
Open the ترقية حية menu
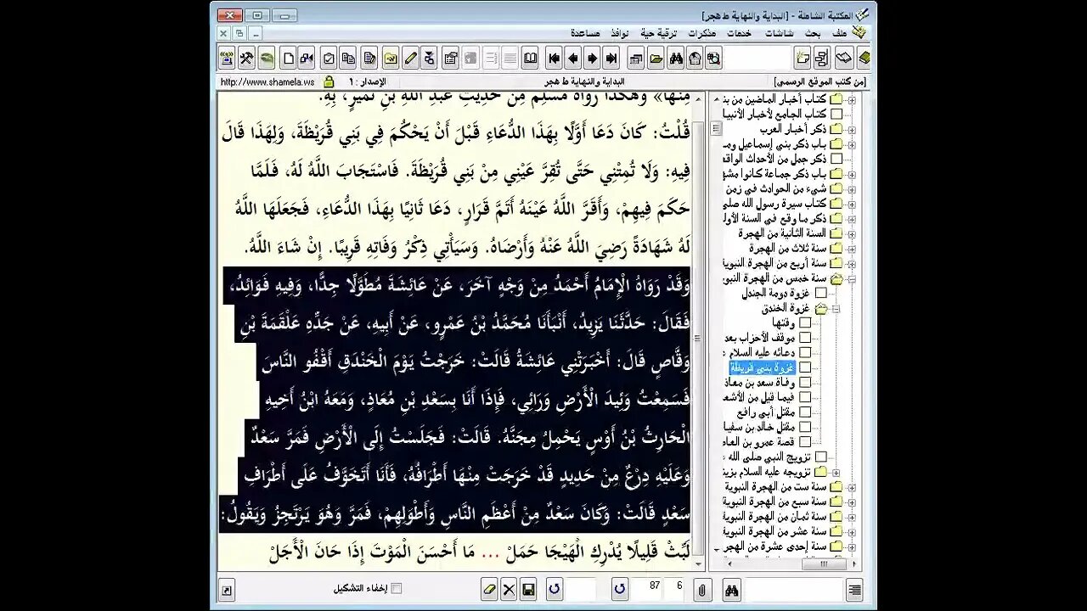(x=659, y=33)
